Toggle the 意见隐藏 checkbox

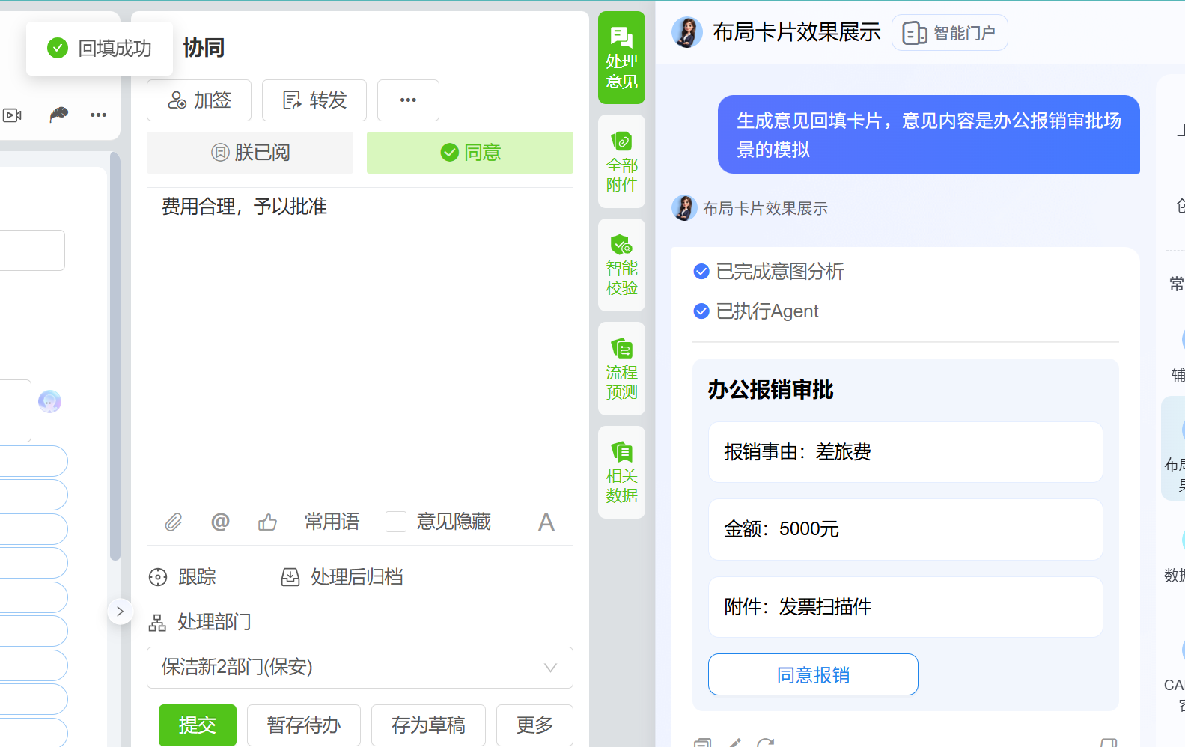pyautogui.click(x=396, y=522)
